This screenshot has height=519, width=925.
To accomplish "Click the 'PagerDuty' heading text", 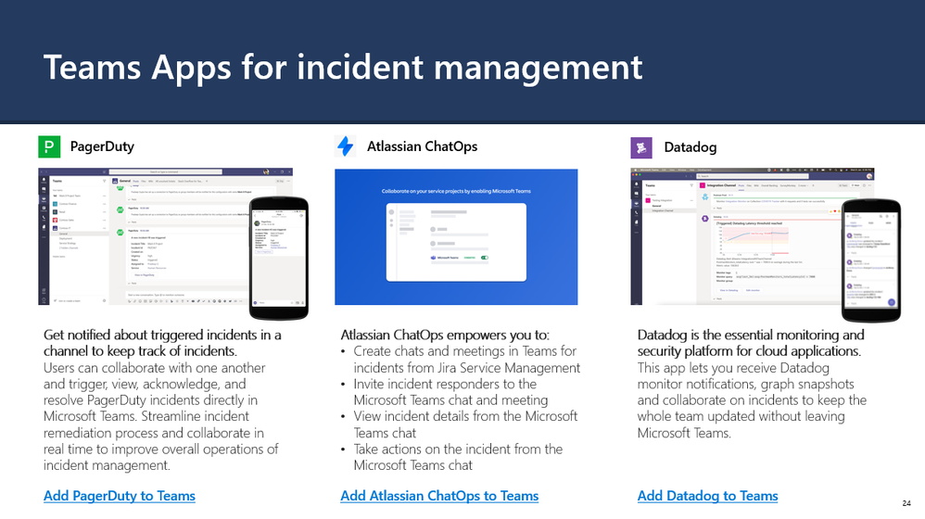I will (x=102, y=146).
